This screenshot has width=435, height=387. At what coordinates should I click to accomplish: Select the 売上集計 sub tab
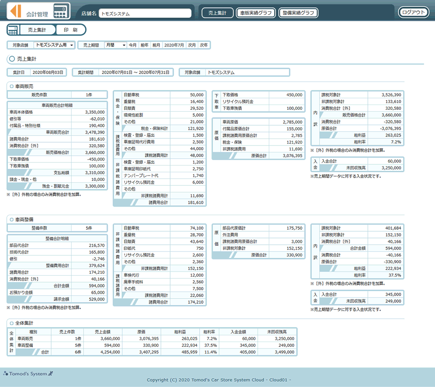tap(37, 30)
